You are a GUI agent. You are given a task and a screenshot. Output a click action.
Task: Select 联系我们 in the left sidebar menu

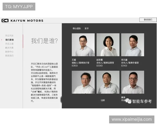tap(9, 56)
